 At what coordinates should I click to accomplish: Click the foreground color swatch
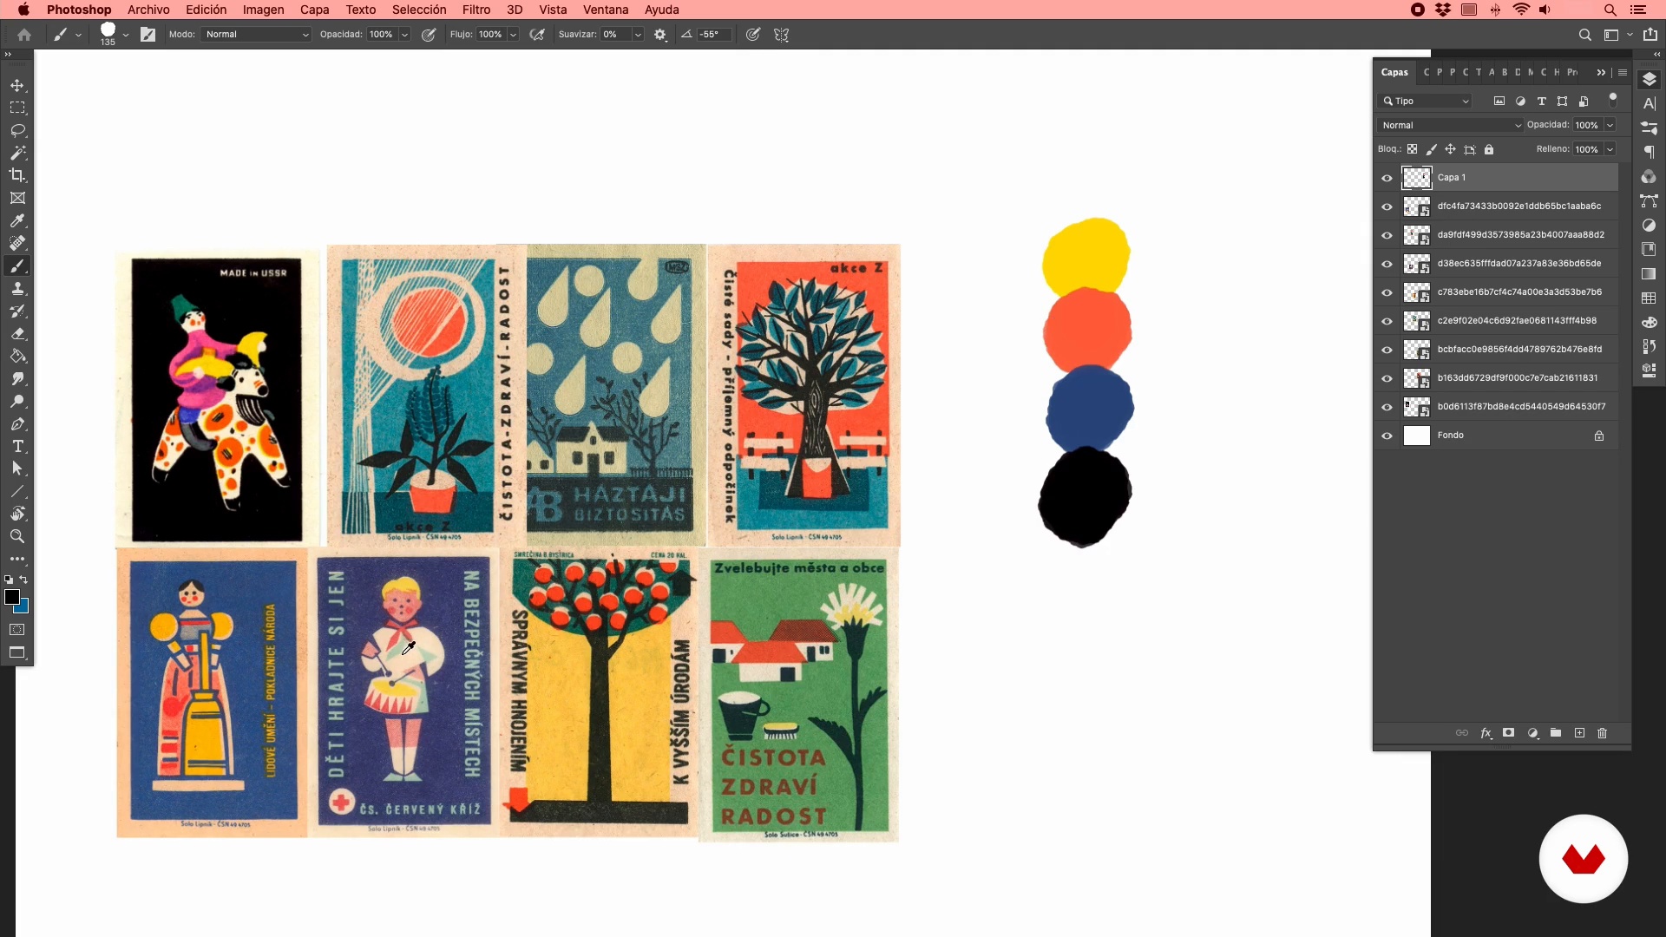pyautogui.click(x=12, y=597)
